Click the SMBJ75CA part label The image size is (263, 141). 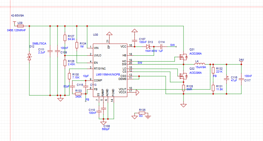pos(39,44)
